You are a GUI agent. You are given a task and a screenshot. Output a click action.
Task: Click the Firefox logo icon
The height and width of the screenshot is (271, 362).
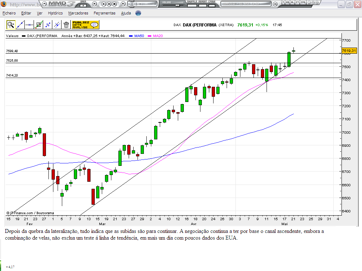point(4,4)
